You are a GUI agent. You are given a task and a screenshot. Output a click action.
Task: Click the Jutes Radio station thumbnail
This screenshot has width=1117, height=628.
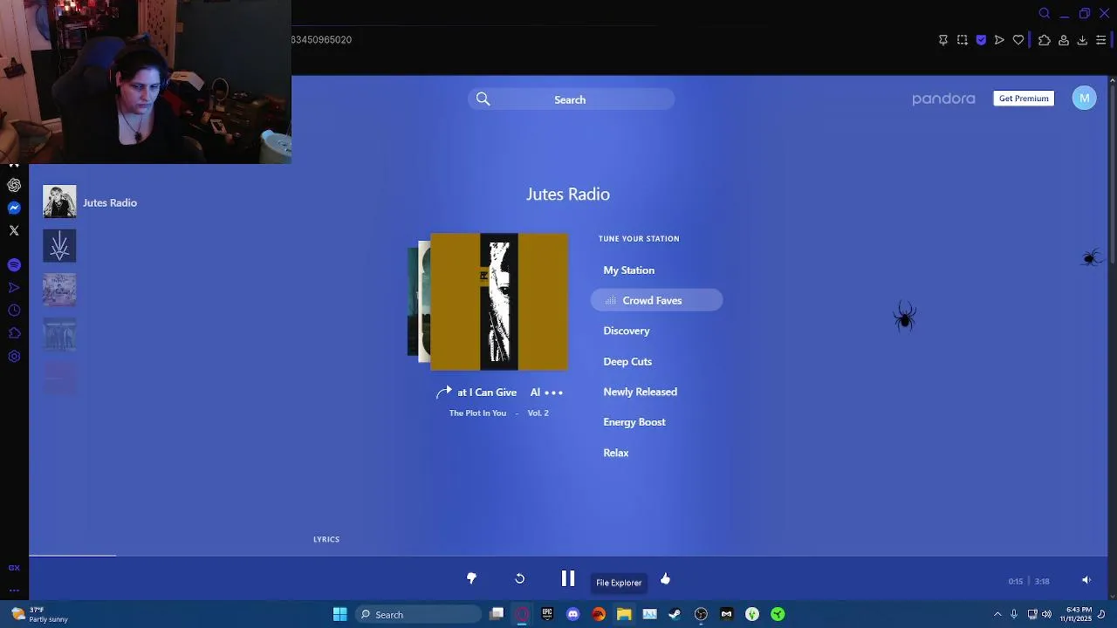coord(59,201)
